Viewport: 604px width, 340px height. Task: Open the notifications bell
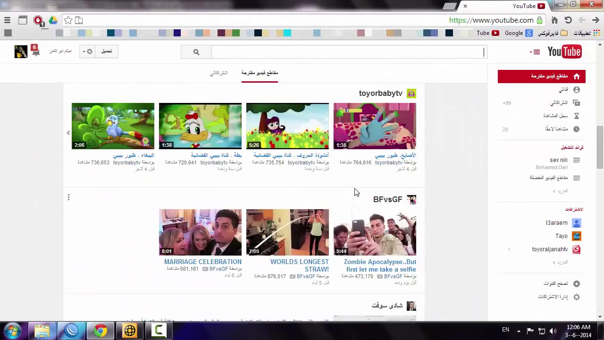pos(35,51)
